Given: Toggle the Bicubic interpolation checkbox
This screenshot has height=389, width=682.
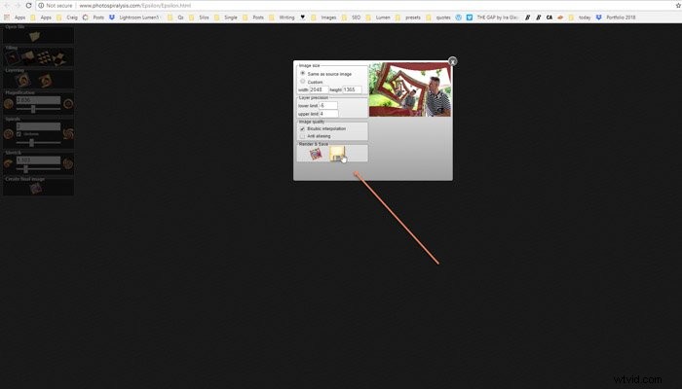Looking at the screenshot, I should (302, 129).
